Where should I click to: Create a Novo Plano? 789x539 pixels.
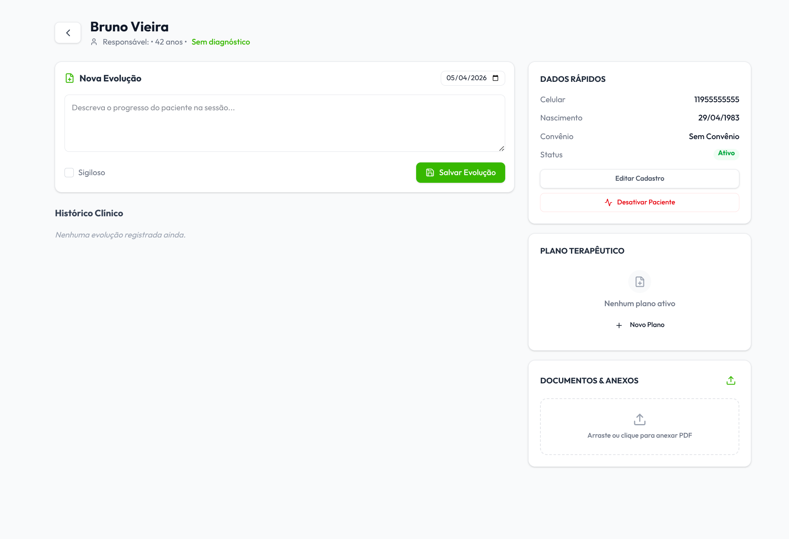640,325
